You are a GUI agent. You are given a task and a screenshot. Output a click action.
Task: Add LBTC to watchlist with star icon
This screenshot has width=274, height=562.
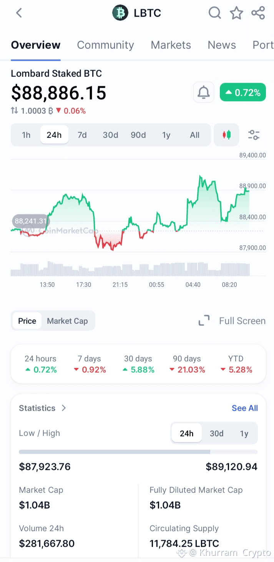point(236,13)
